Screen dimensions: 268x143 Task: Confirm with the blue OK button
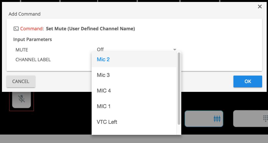(247, 81)
